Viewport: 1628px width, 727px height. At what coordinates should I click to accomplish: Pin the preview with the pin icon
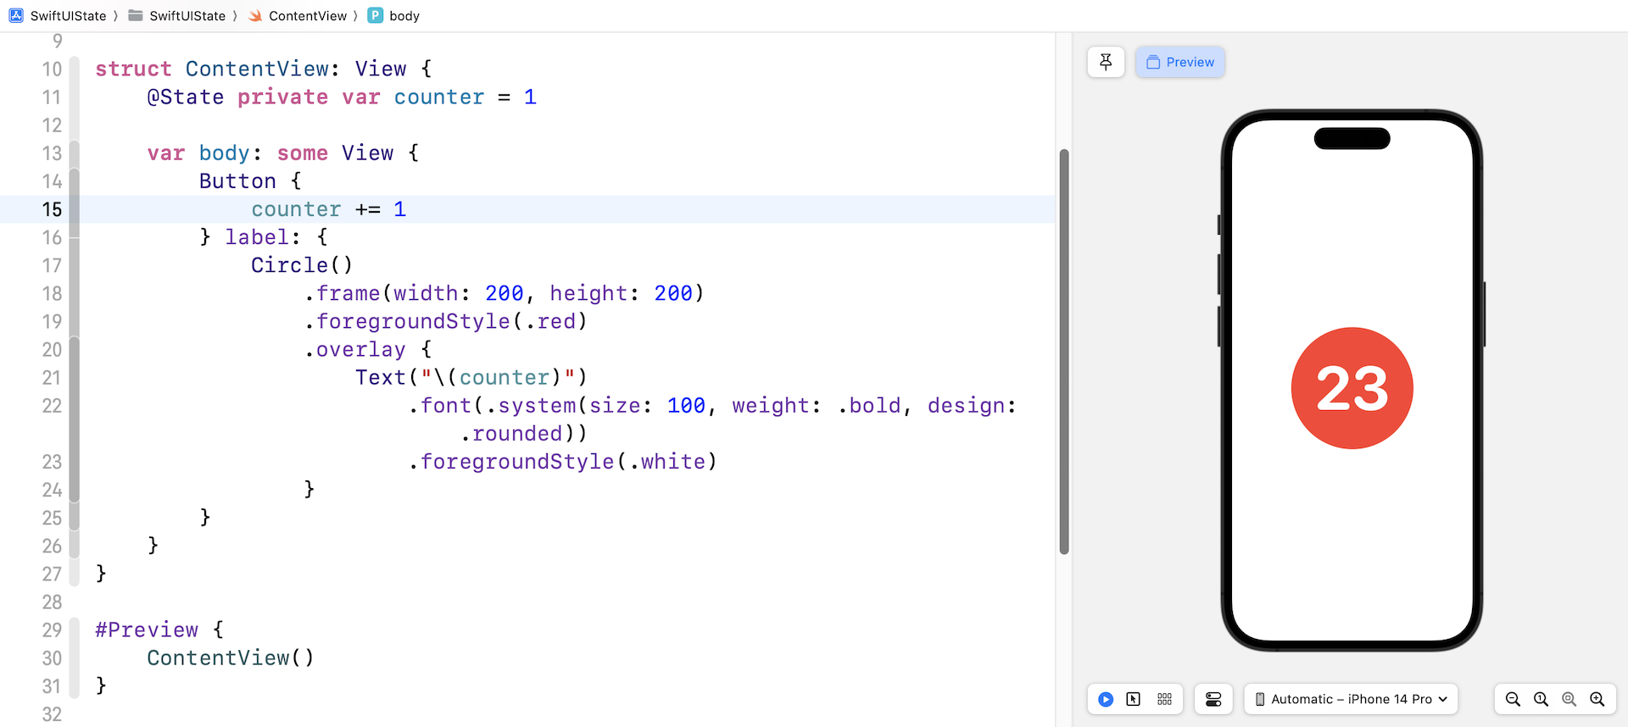click(x=1106, y=62)
